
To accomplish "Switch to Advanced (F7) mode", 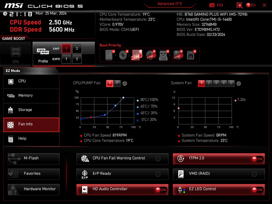I will coord(170,4).
